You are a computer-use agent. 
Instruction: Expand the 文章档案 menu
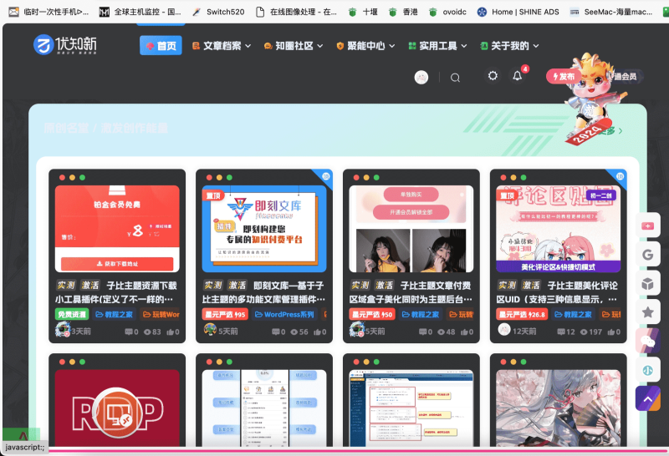[222, 46]
